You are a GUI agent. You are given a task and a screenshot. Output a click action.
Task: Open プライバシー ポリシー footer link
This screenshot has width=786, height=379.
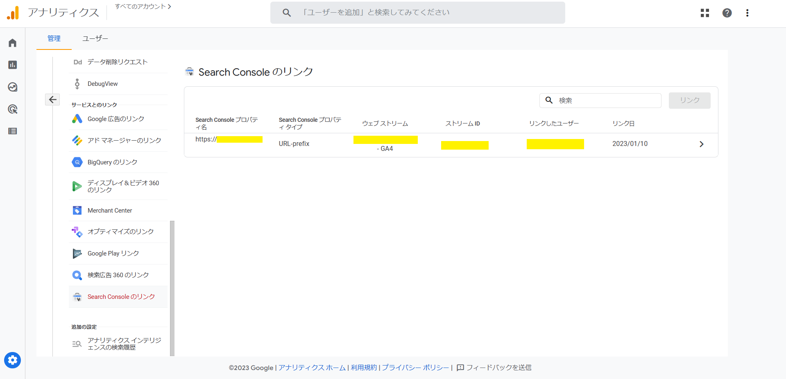tap(415, 368)
